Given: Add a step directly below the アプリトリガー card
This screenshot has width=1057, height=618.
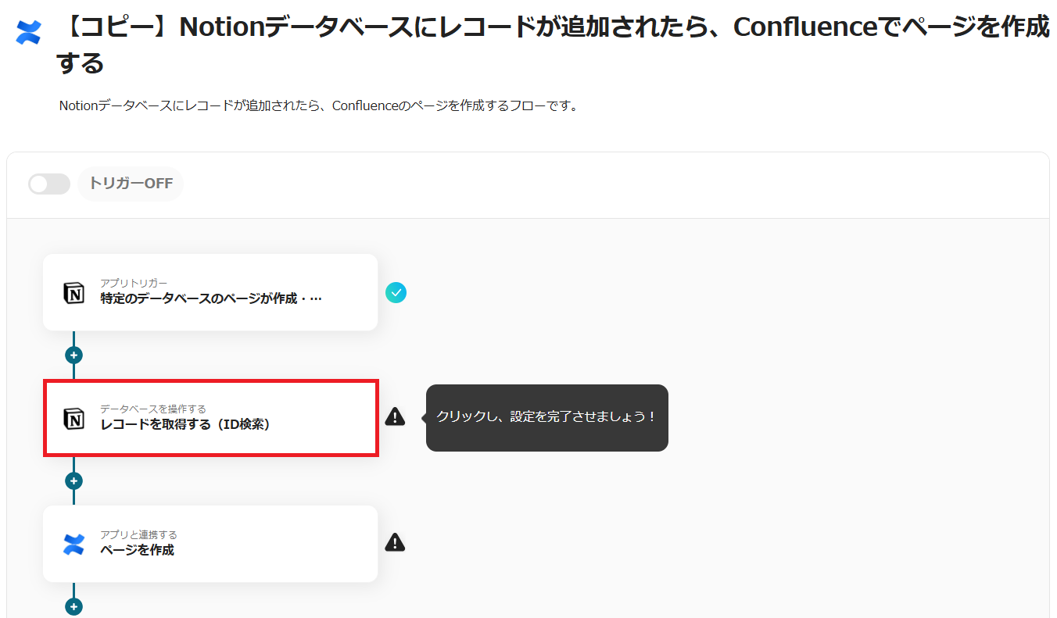Looking at the screenshot, I should coord(73,355).
